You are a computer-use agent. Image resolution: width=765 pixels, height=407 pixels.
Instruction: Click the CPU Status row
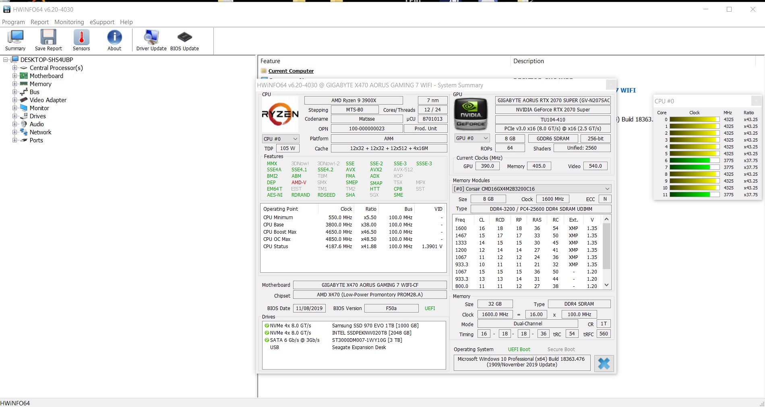click(353, 247)
